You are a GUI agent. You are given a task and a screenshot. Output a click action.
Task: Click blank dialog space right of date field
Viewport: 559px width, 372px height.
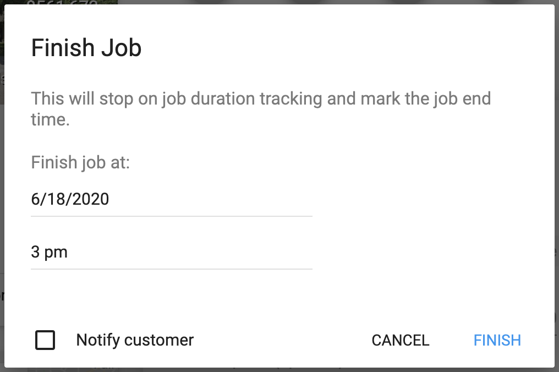coord(429,199)
